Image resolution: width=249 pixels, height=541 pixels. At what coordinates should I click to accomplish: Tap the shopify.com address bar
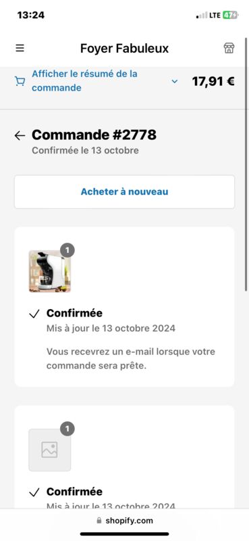pos(124,520)
